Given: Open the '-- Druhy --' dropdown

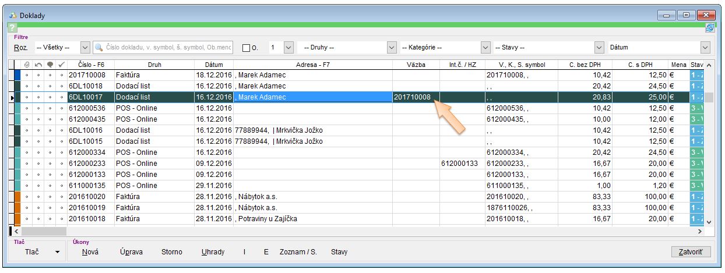Looking at the screenshot, I should pos(392,48).
